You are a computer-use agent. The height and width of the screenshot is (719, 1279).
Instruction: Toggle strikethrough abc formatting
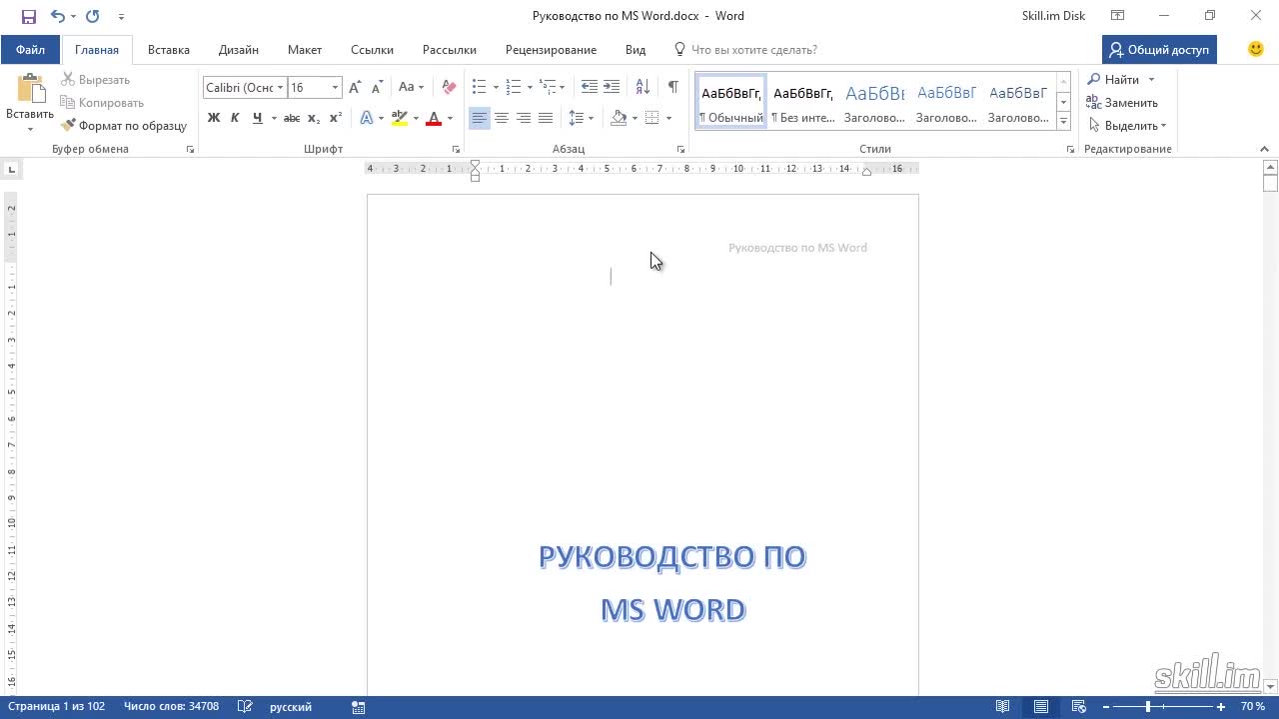click(x=292, y=118)
